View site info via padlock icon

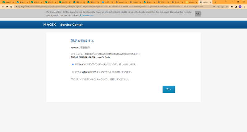[16, 7]
